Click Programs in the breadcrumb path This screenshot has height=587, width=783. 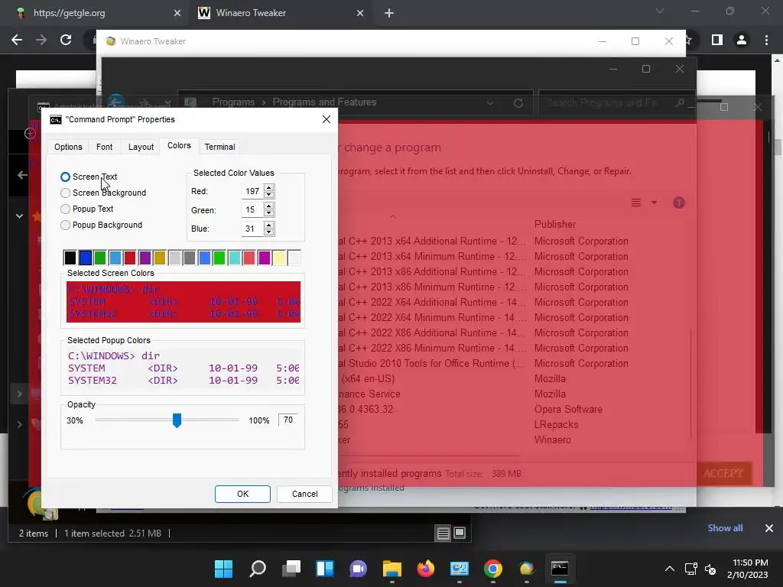coord(233,102)
